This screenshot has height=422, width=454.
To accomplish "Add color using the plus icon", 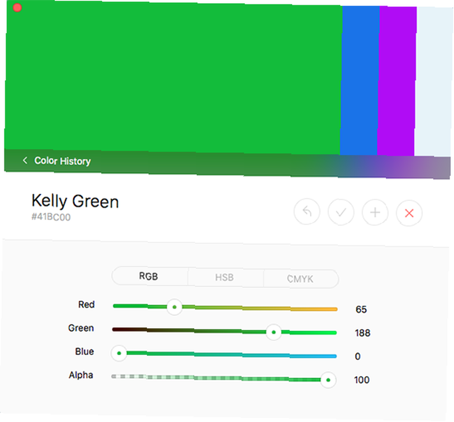I will (375, 212).
